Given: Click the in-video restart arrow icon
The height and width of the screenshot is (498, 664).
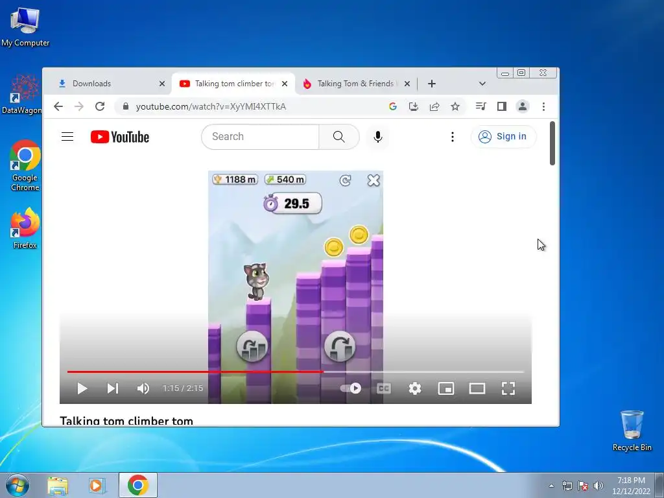Looking at the screenshot, I should coord(345,181).
